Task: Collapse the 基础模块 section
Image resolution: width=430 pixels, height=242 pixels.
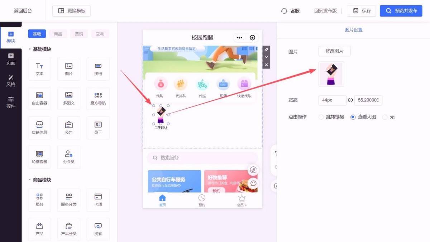Action: [x=29, y=49]
